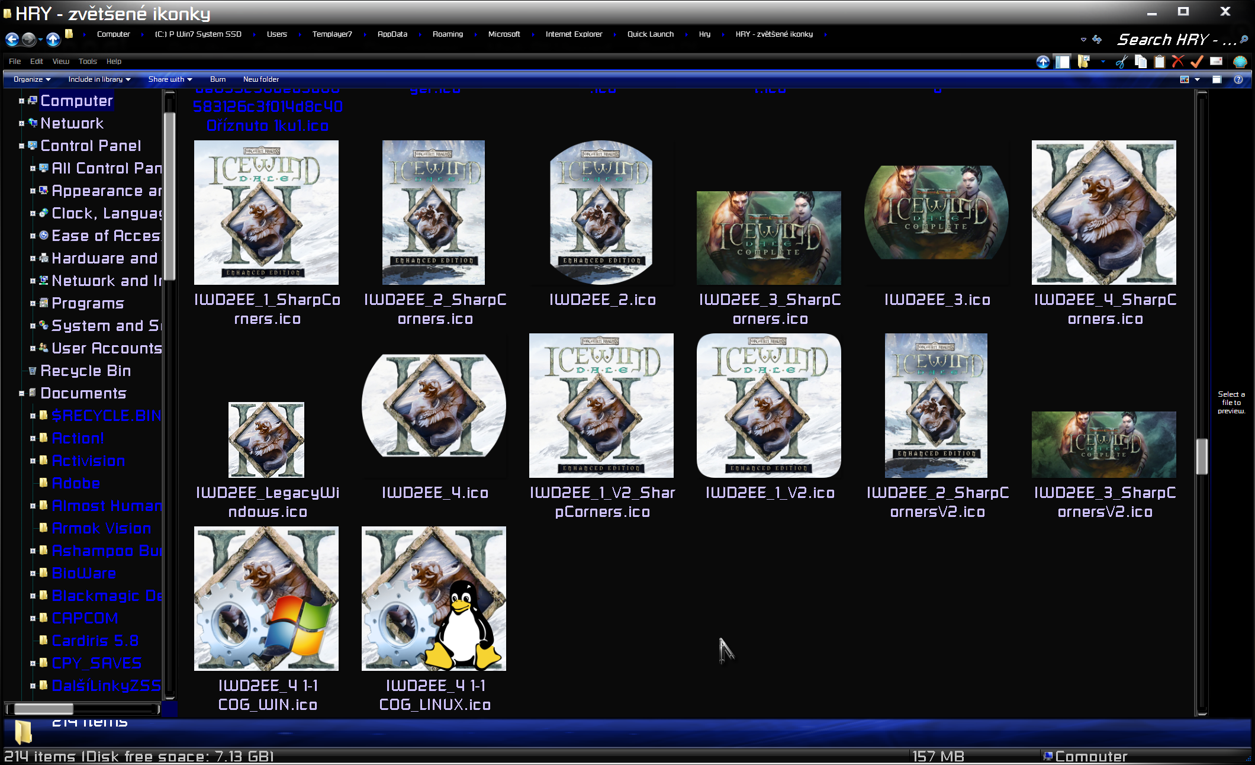The width and height of the screenshot is (1255, 765).
Task: Click the greyed Forward arrow button
Action: point(28,39)
